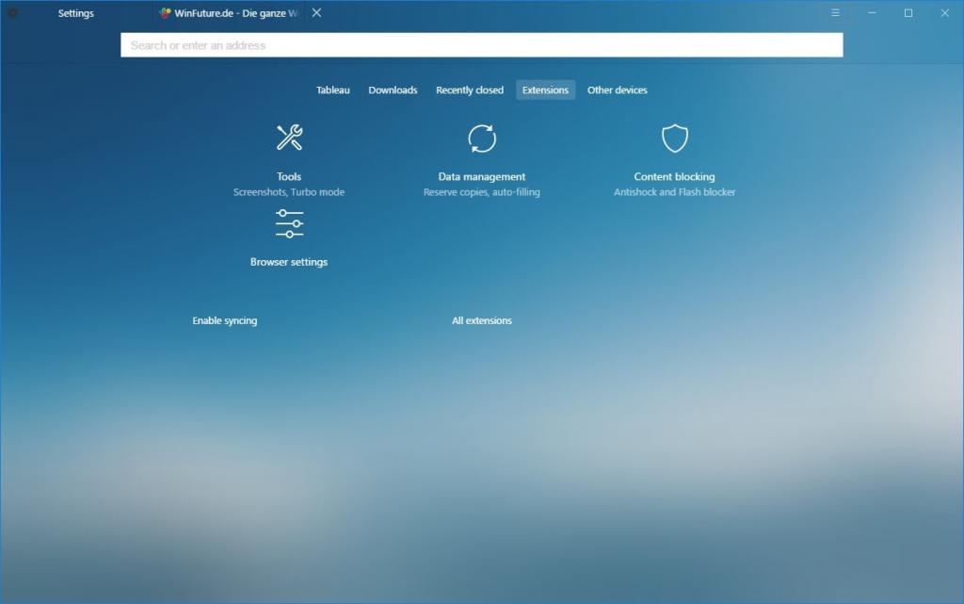Click the WinFuture.de tab favicon
964x604 pixels.
[x=166, y=13]
